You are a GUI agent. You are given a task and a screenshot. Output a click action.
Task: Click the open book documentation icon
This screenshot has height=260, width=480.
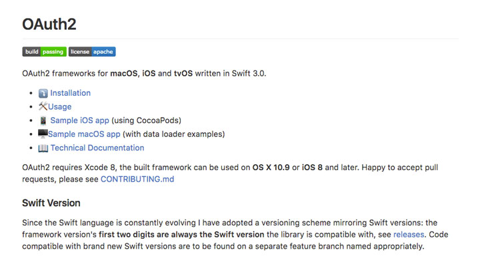pos(43,148)
